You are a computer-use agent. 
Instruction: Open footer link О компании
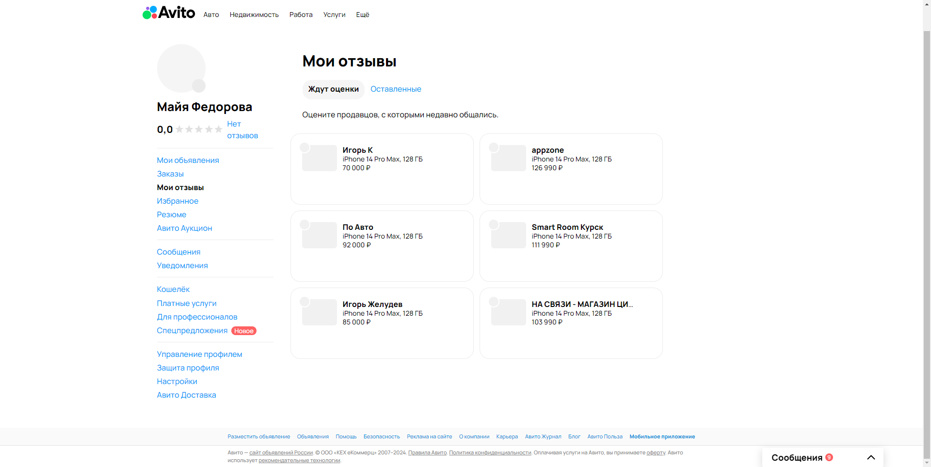pyautogui.click(x=474, y=437)
